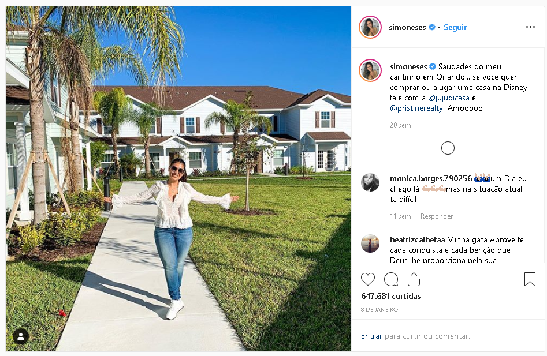The width and height of the screenshot is (547, 356).
Task: Load more comments with plus circle
Action: click(x=448, y=148)
